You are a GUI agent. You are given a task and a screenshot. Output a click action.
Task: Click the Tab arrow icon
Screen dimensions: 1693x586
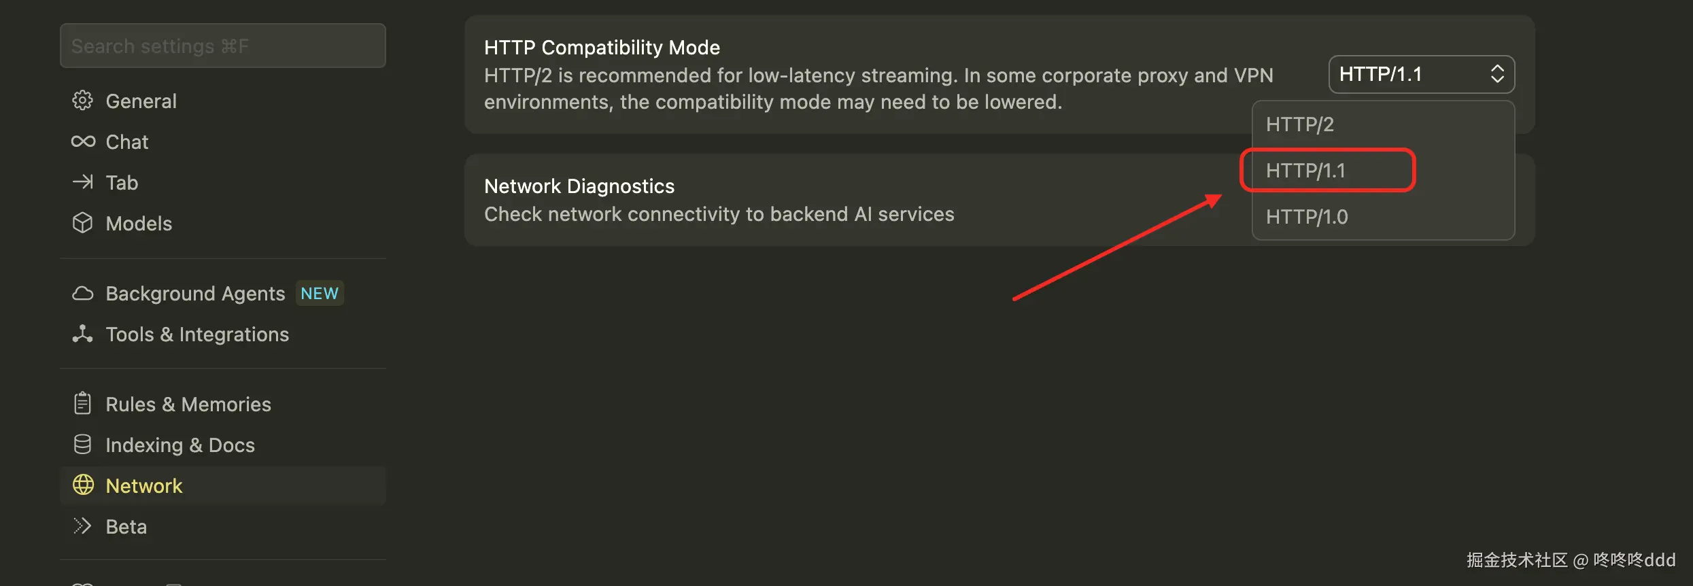point(83,182)
